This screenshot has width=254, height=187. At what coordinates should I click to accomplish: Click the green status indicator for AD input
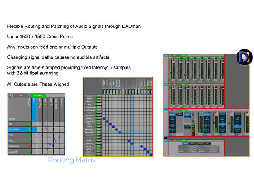[30, 124]
